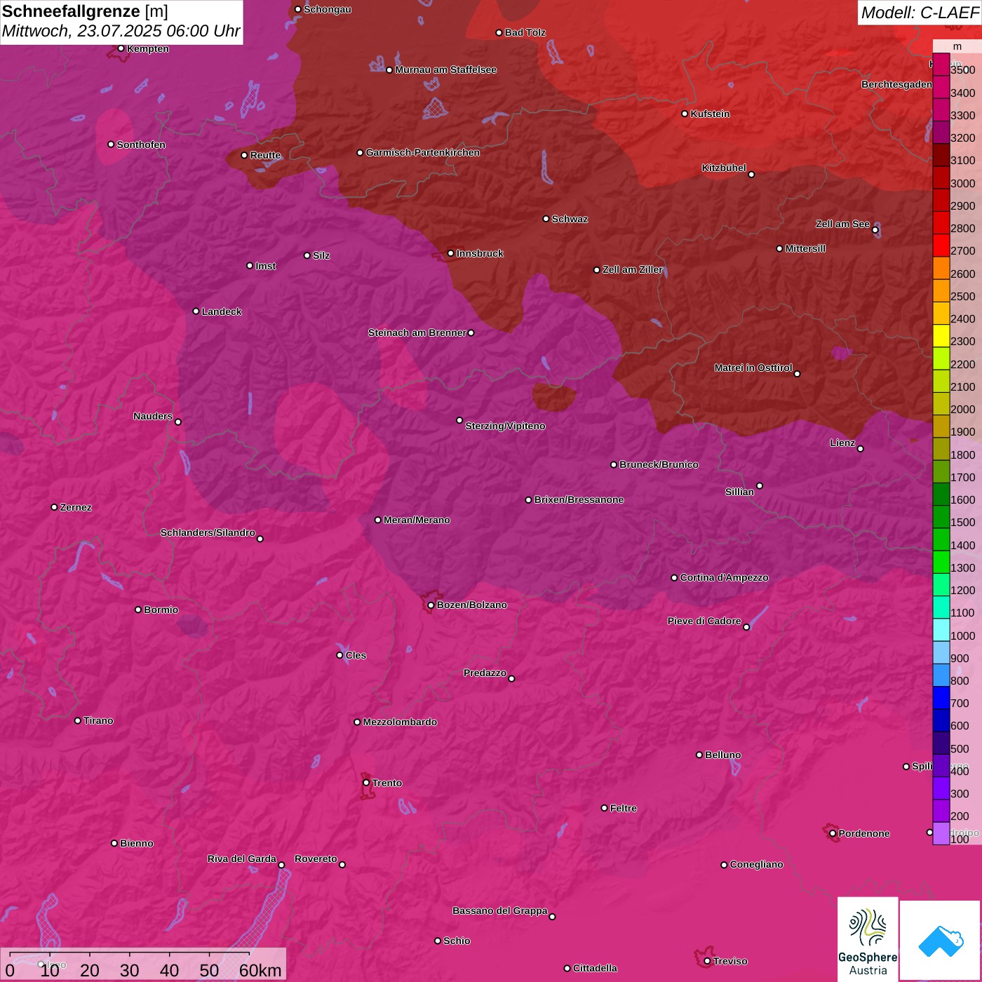Click the 2000 legend value
This screenshot has height=982, width=982.
pyautogui.click(x=963, y=409)
